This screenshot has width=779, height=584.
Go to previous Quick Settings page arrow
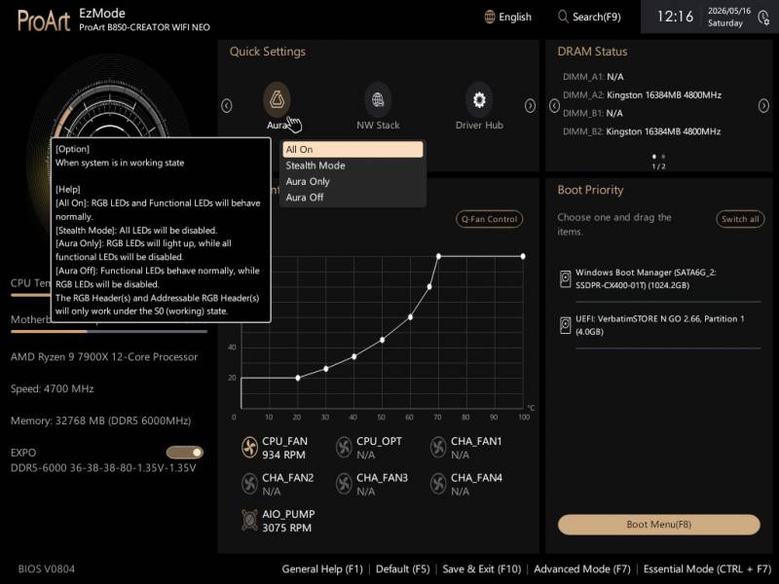(227, 106)
